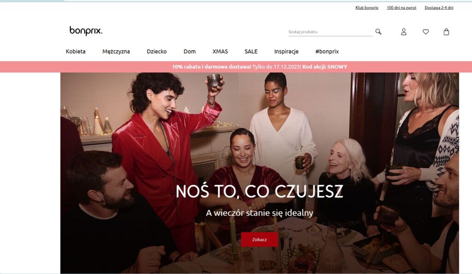
Task: Open the 100 dni na zwrot link
Action: (401, 8)
